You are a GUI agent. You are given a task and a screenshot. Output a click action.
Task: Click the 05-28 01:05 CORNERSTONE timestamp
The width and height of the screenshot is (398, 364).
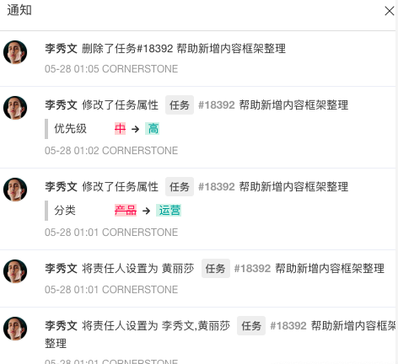(x=111, y=69)
